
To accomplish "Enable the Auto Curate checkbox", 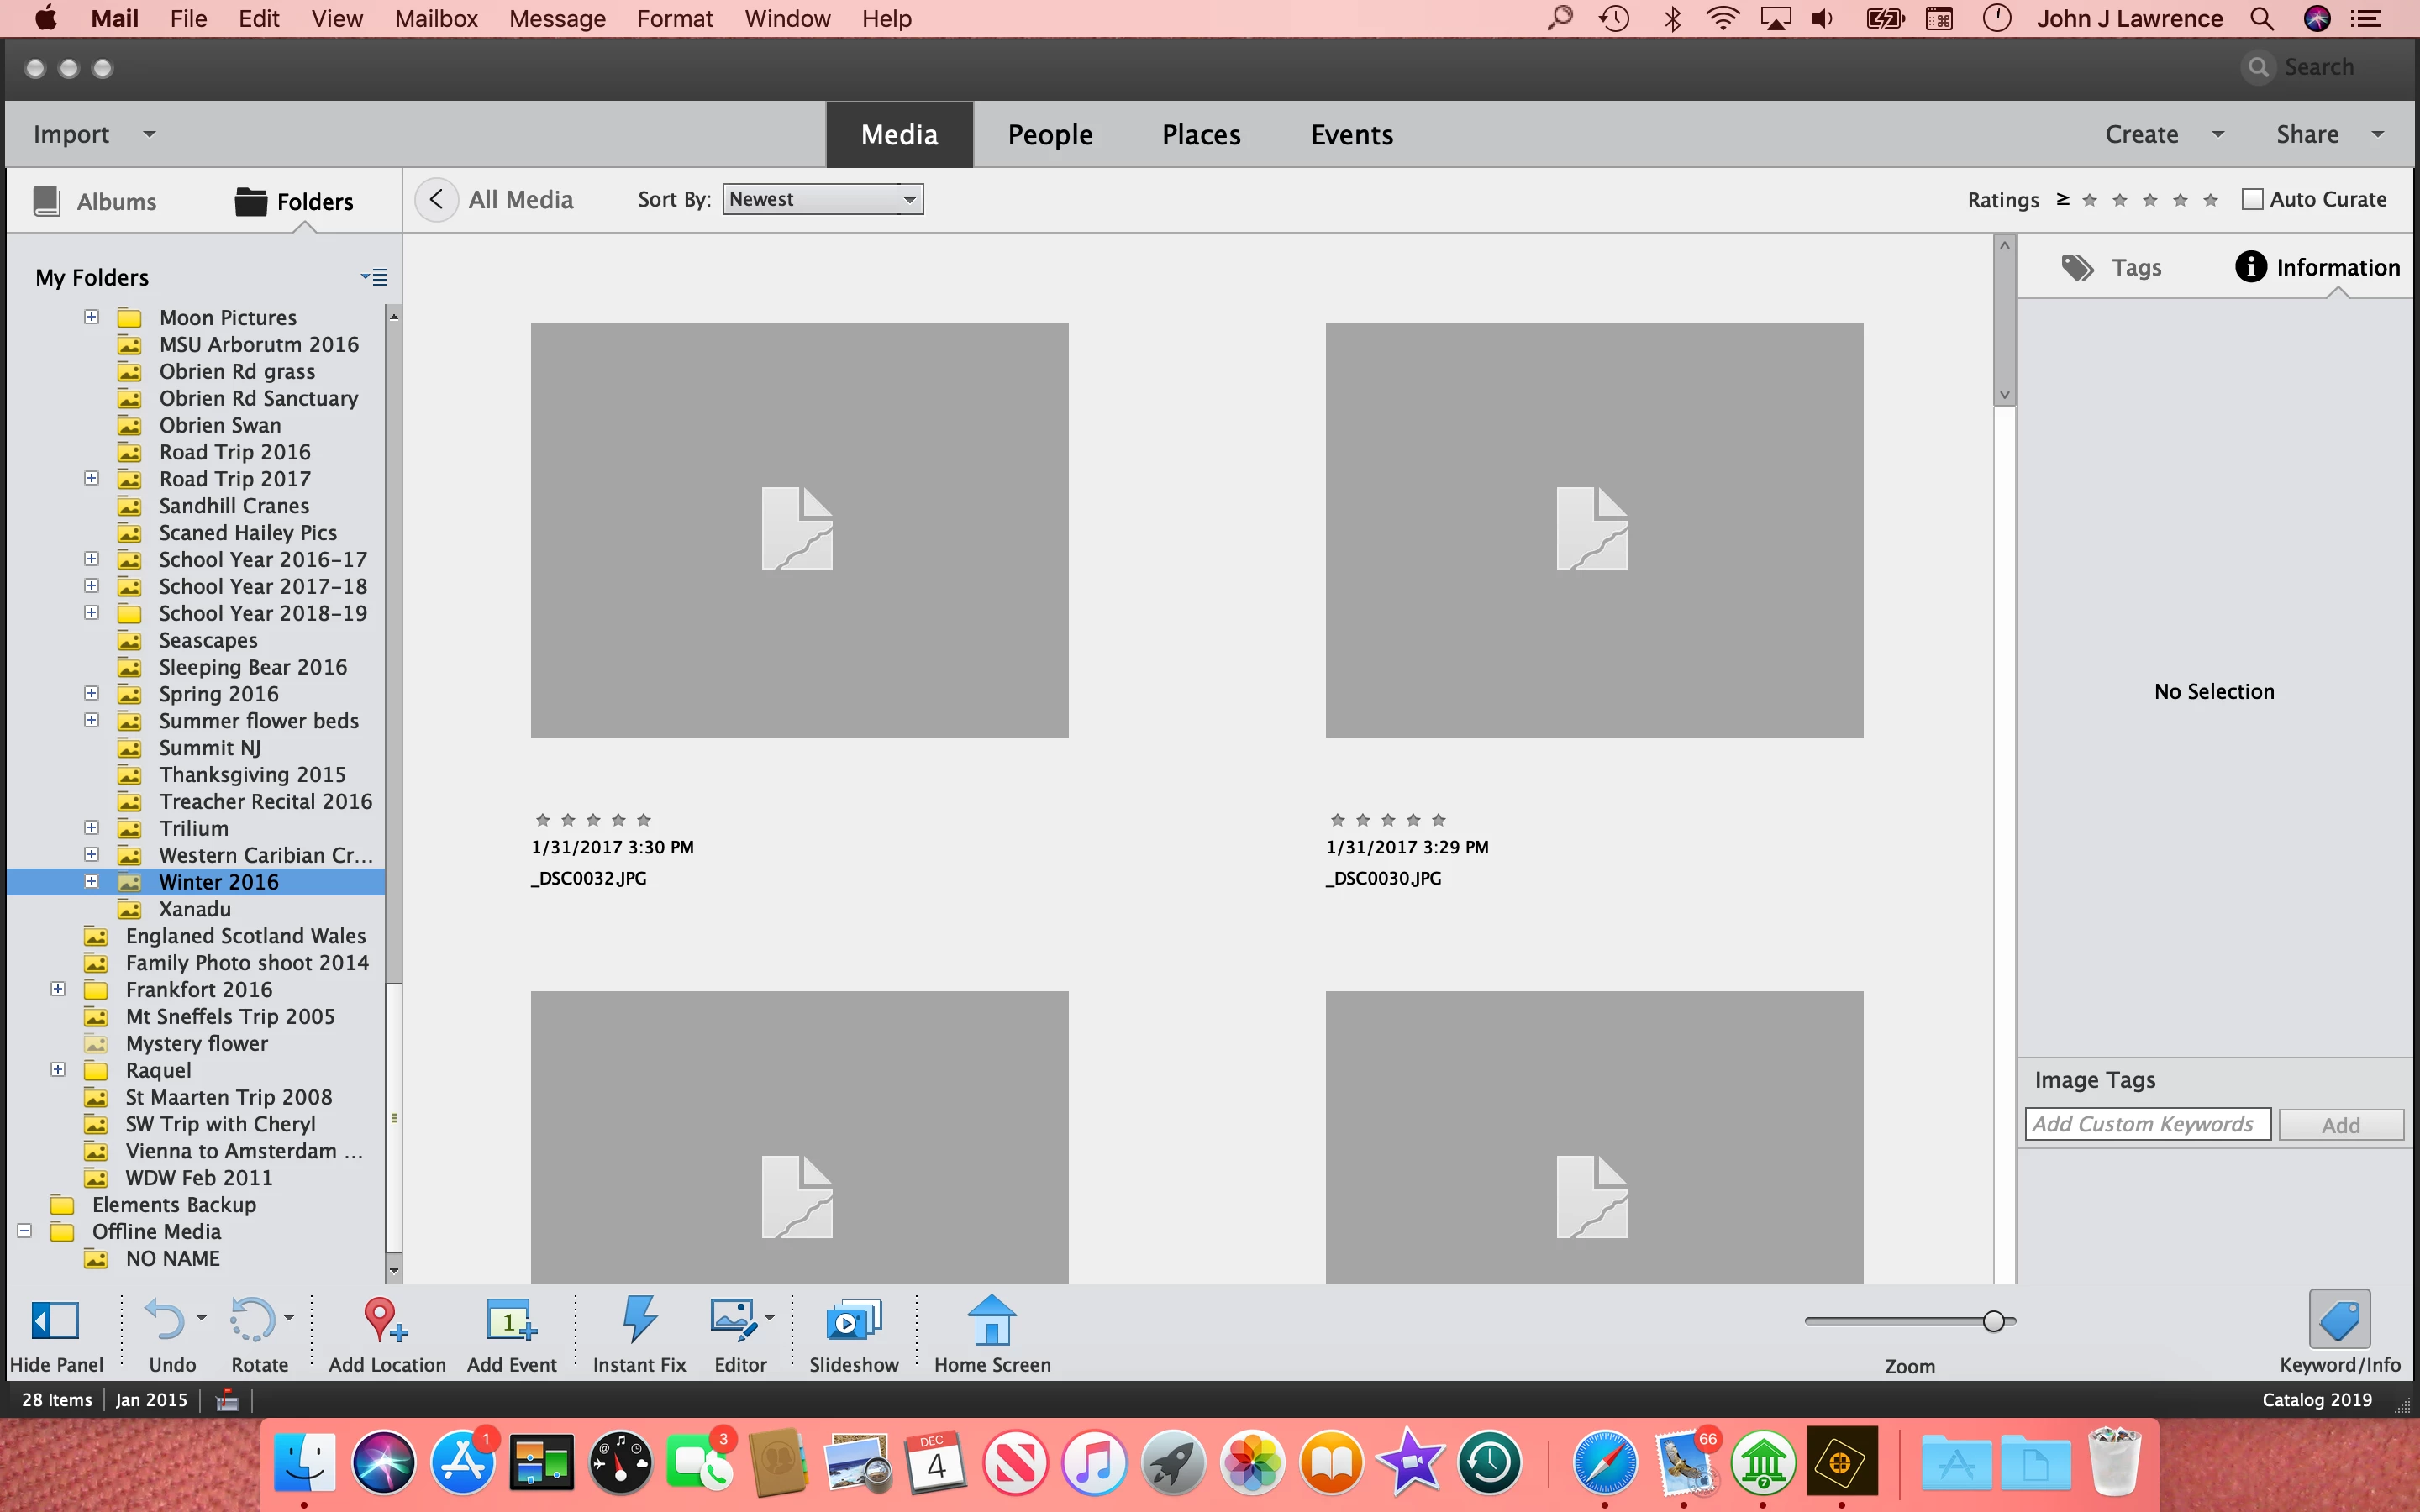I will click(2252, 199).
